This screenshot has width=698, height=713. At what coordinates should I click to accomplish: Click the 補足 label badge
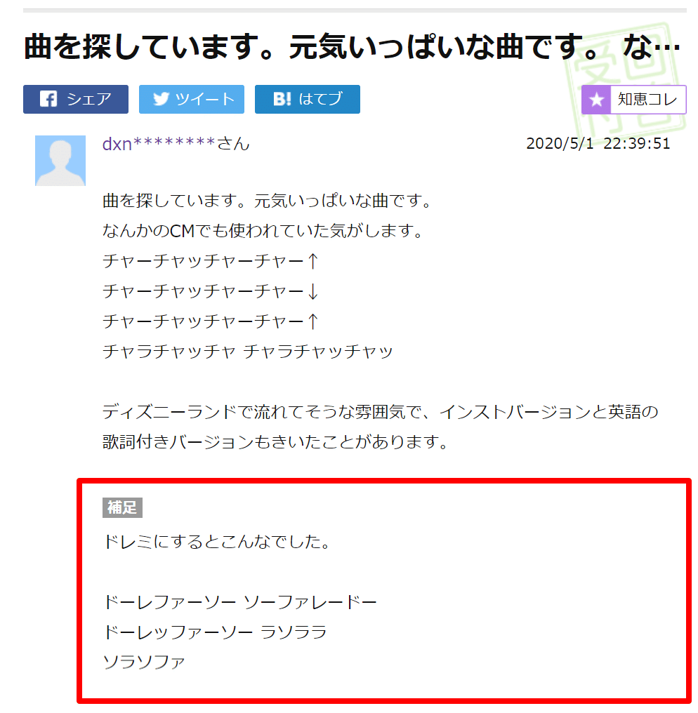[122, 507]
